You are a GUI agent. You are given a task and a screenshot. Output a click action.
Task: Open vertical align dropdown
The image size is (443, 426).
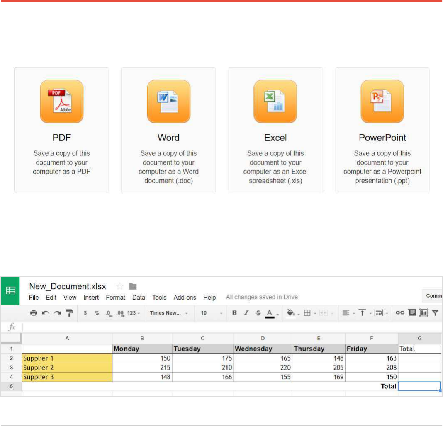365,313
